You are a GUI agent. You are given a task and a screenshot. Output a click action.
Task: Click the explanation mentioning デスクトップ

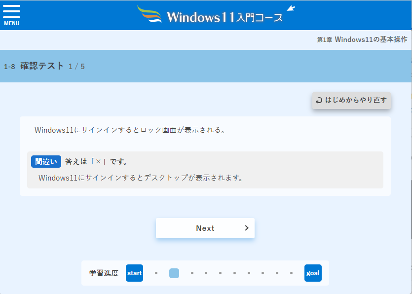click(141, 178)
